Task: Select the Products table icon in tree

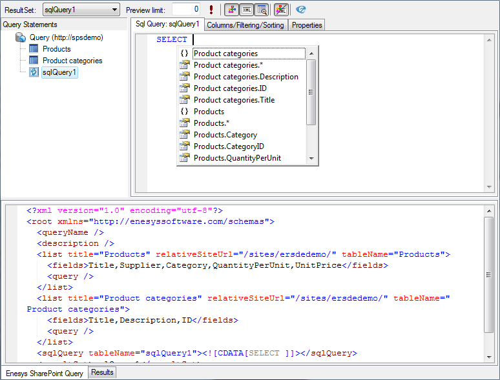Action: click(x=34, y=49)
